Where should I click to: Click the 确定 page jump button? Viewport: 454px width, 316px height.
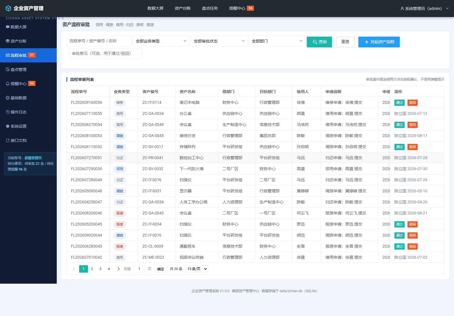point(161,269)
